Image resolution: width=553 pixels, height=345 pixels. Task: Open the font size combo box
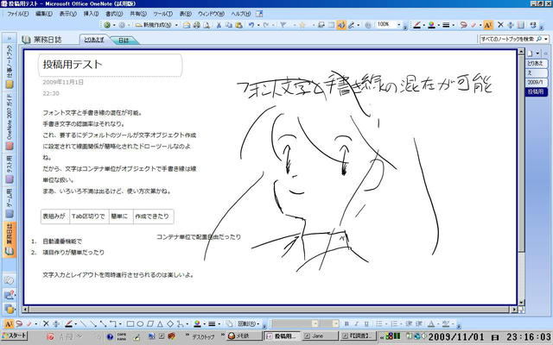(x=329, y=323)
